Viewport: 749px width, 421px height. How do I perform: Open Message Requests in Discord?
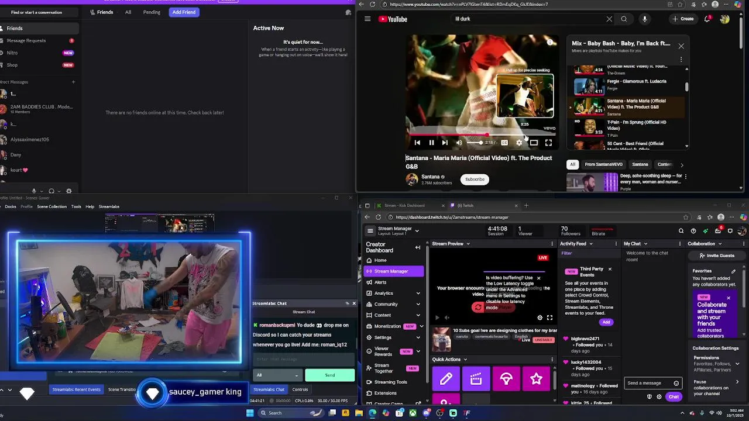click(x=39, y=40)
